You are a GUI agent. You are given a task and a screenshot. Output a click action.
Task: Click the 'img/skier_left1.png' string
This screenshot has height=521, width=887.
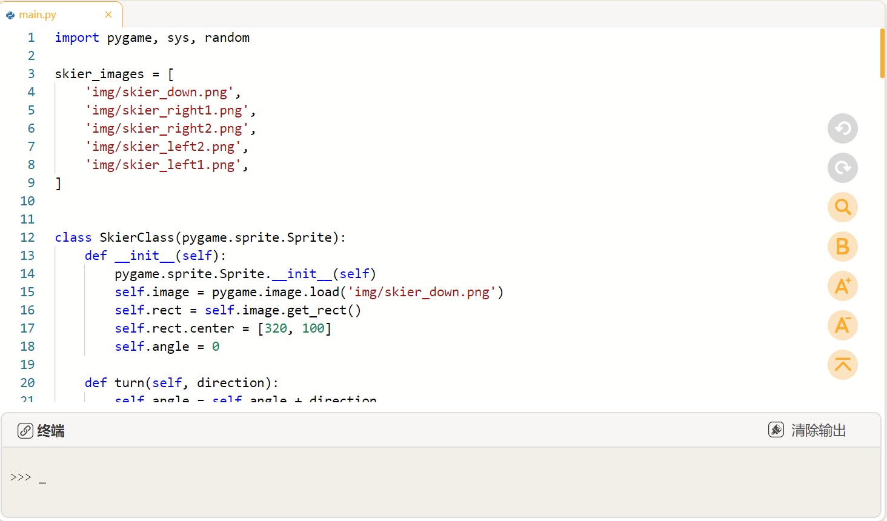pos(164,165)
